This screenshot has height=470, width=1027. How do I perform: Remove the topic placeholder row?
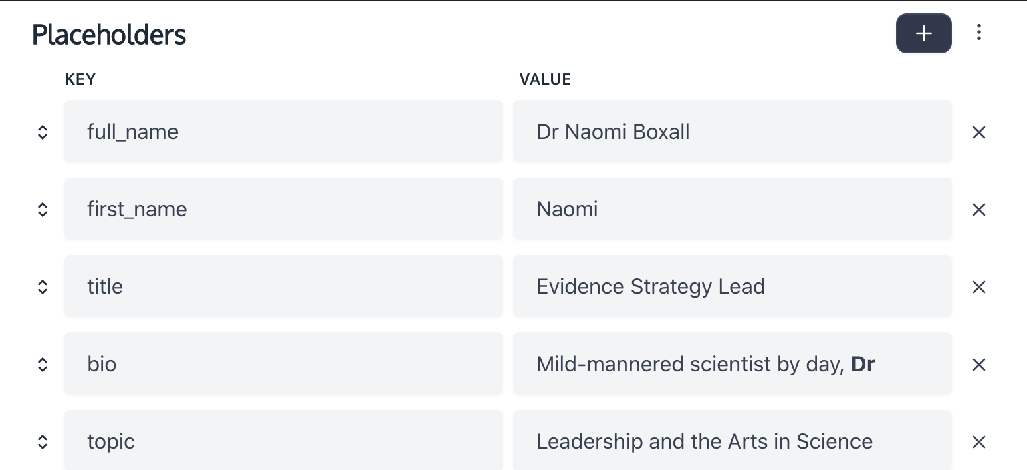[978, 442]
